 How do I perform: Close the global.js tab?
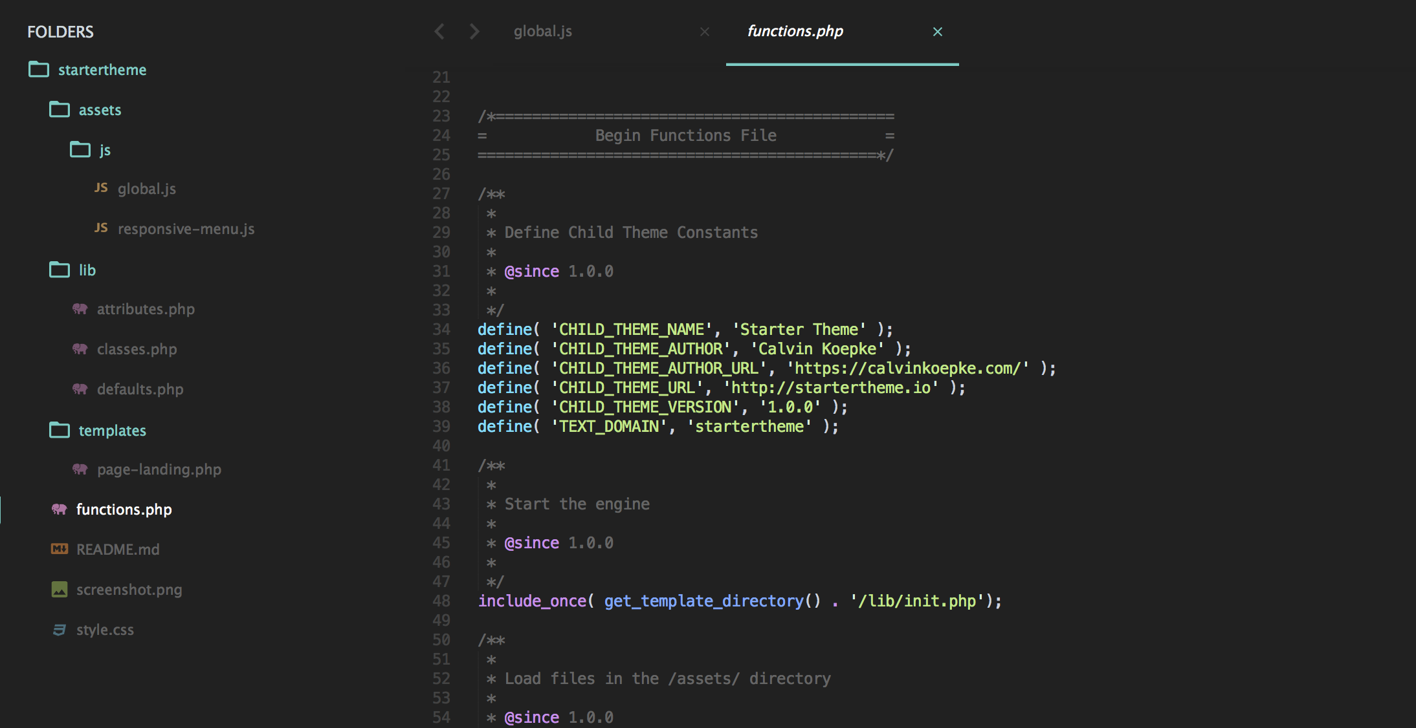point(705,32)
